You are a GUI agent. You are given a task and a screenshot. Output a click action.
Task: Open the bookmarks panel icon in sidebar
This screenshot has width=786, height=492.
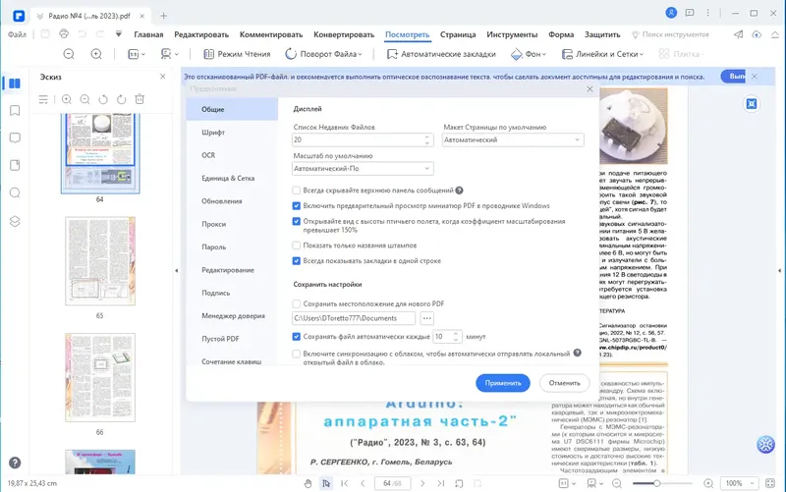pyautogui.click(x=15, y=110)
